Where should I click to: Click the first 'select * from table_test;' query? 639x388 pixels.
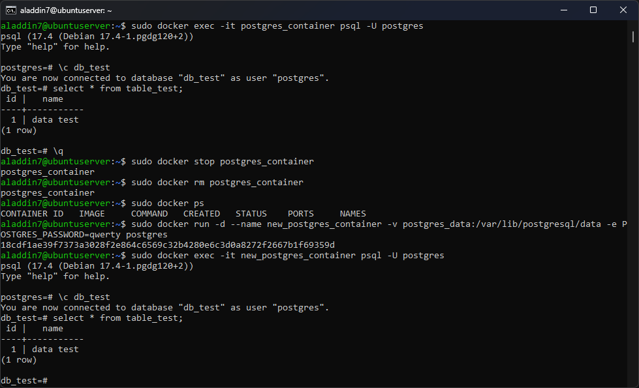117,88
